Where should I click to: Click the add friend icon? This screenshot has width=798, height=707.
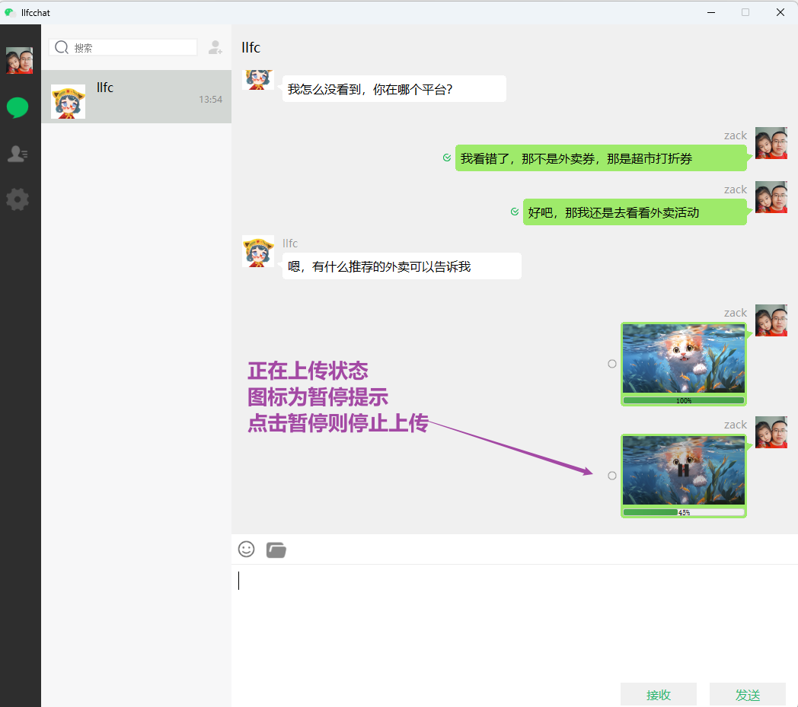point(215,47)
